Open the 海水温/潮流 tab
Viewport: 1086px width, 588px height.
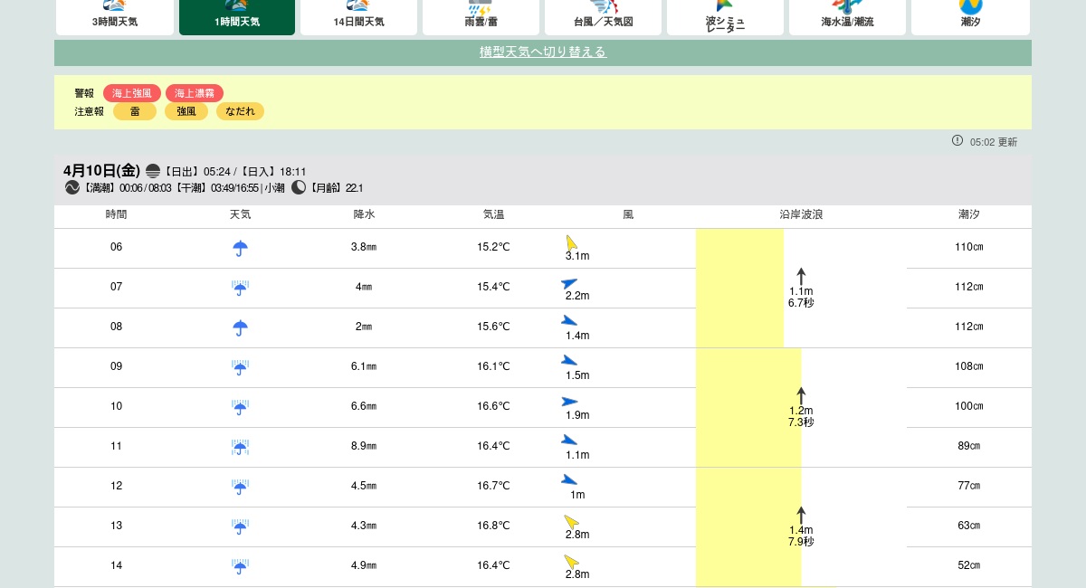coord(847,17)
